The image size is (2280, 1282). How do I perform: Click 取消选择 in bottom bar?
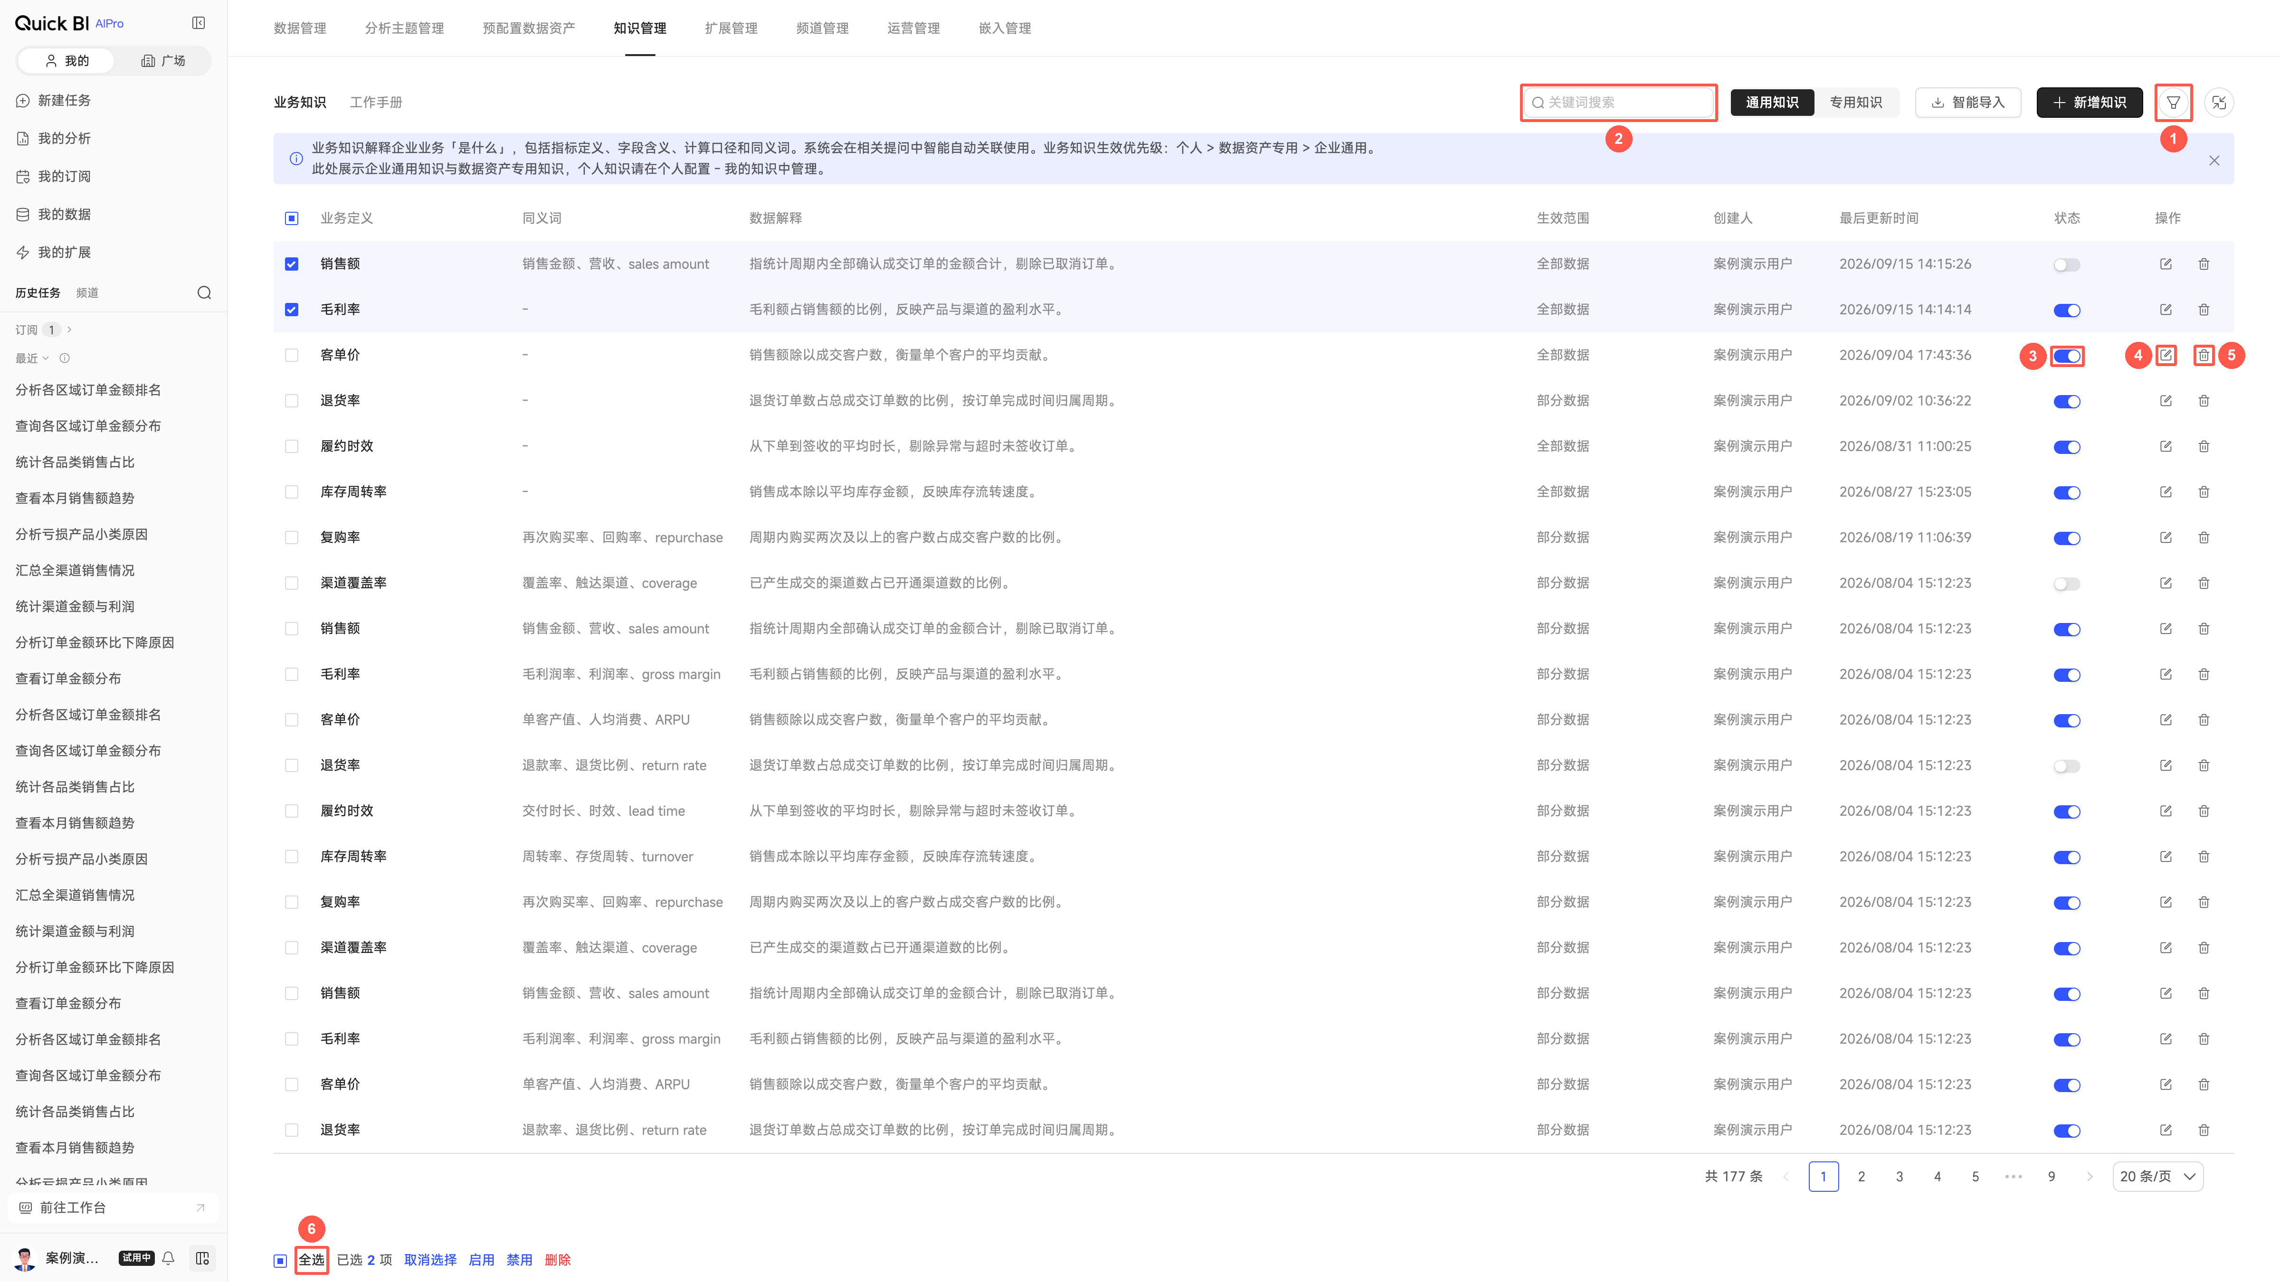pos(430,1260)
